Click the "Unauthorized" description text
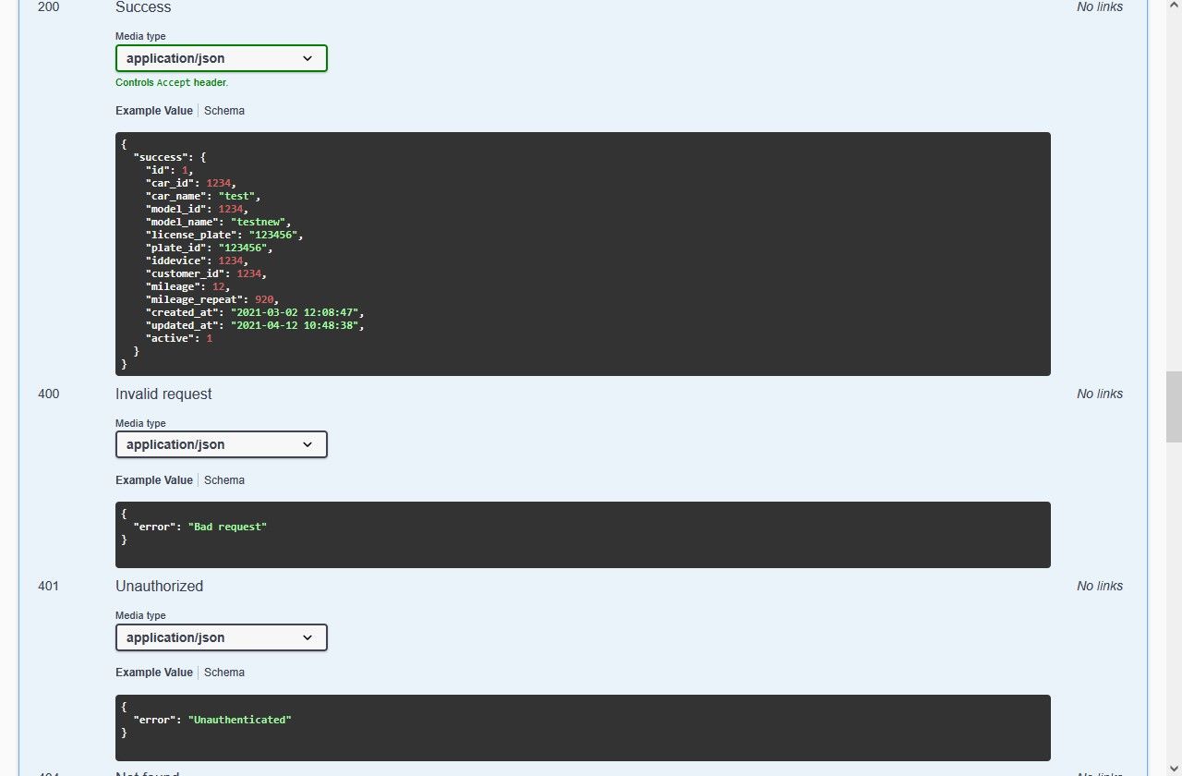This screenshot has height=776, width=1182. click(159, 587)
